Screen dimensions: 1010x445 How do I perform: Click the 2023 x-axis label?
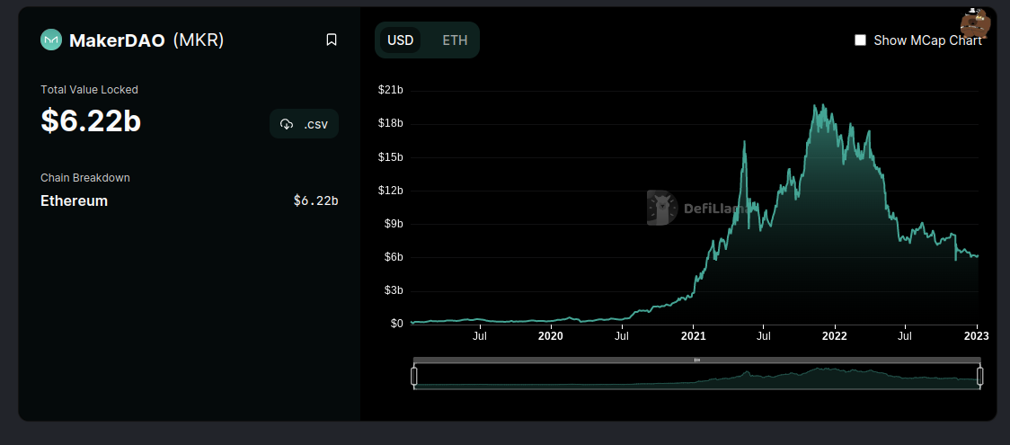pyautogui.click(x=977, y=336)
